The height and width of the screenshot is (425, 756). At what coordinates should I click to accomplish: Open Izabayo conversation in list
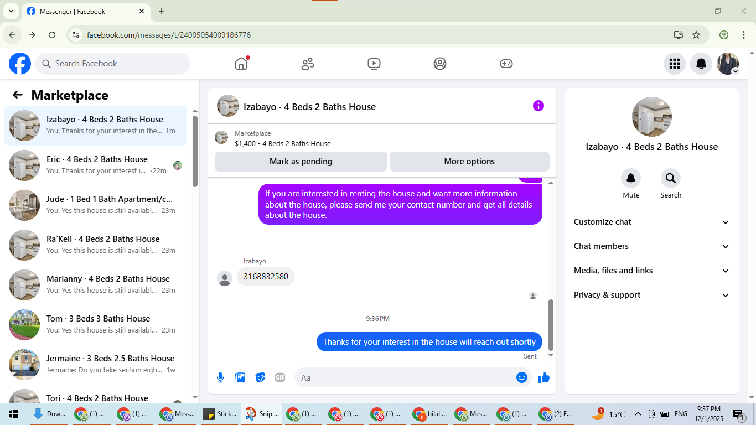pos(95,126)
